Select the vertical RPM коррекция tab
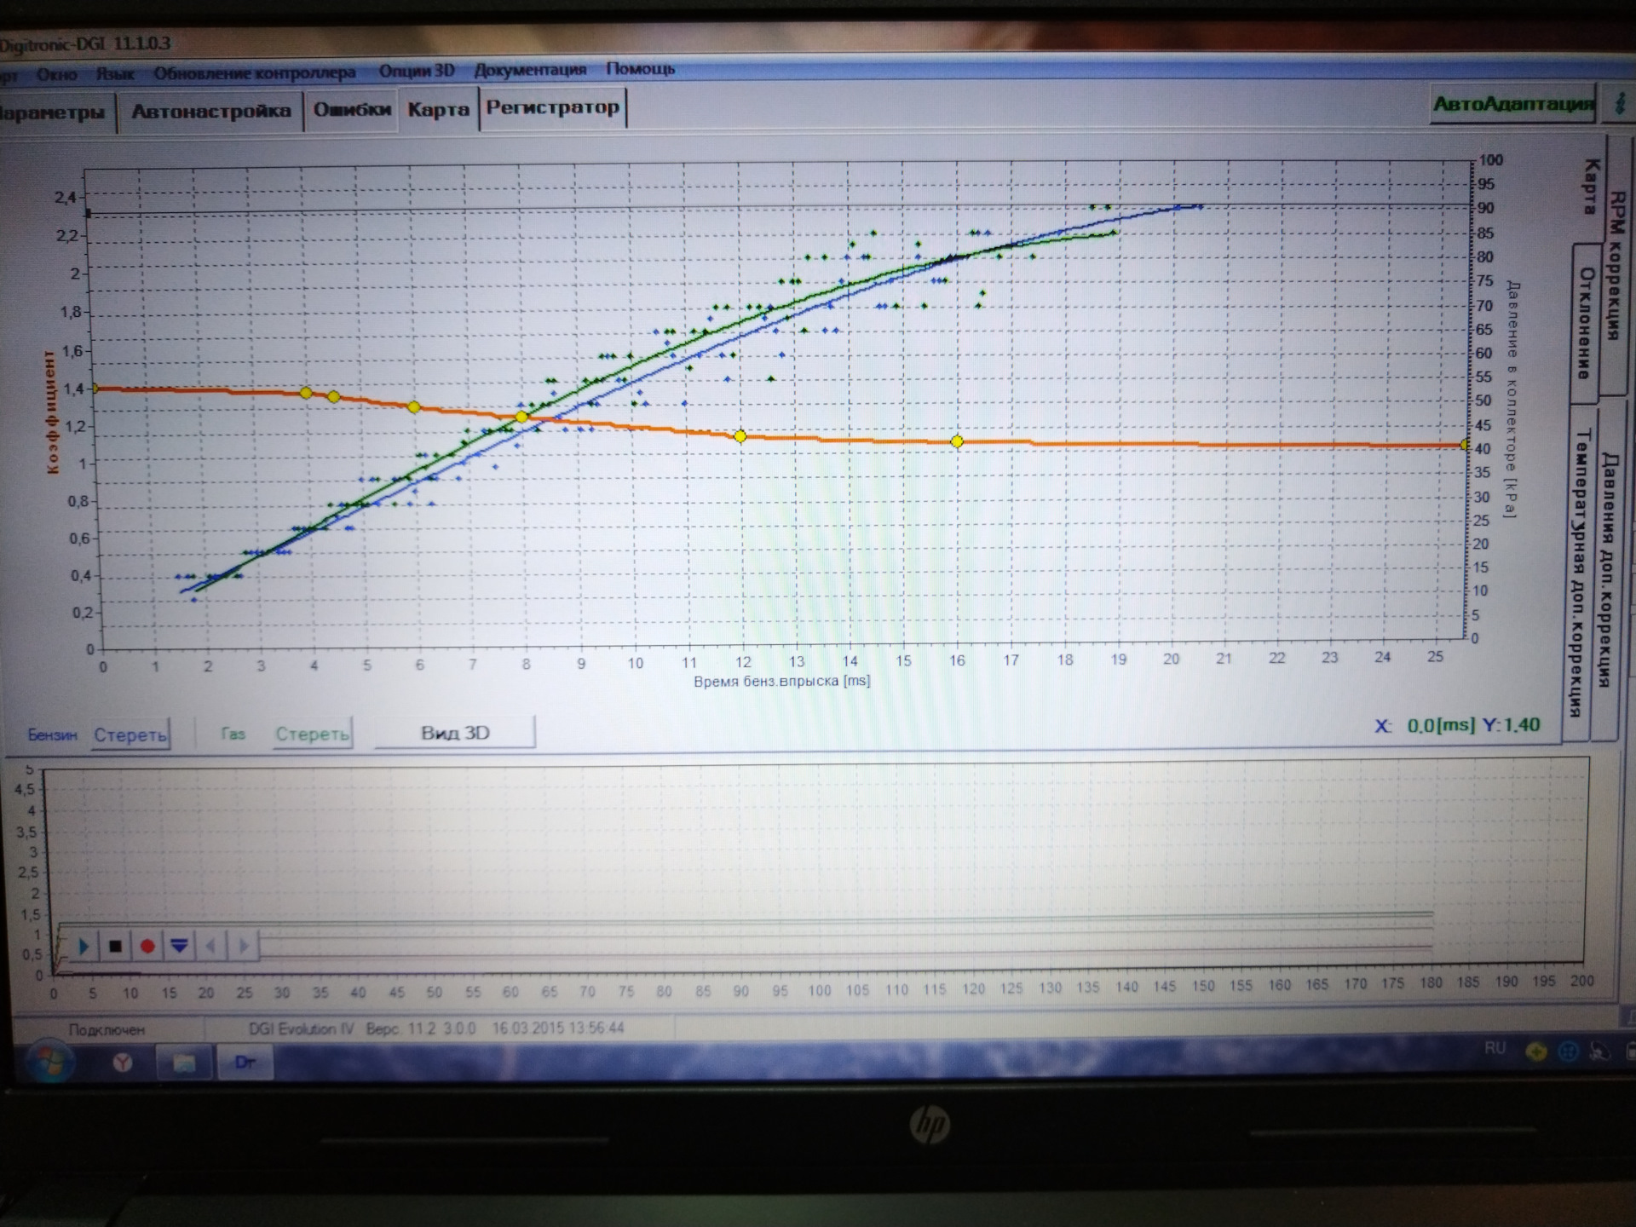Image resolution: width=1636 pixels, height=1227 pixels. [1616, 264]
